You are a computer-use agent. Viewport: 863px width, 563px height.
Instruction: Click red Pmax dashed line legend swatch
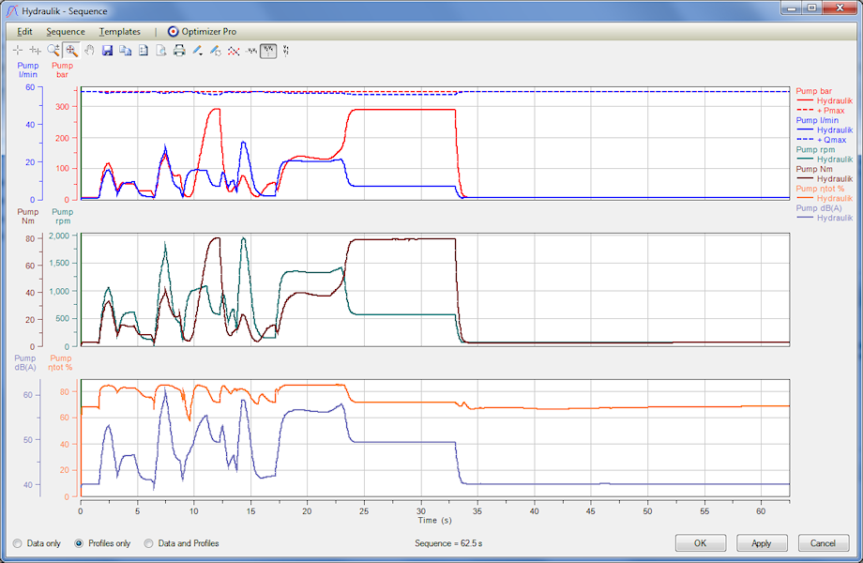[805, 111]
